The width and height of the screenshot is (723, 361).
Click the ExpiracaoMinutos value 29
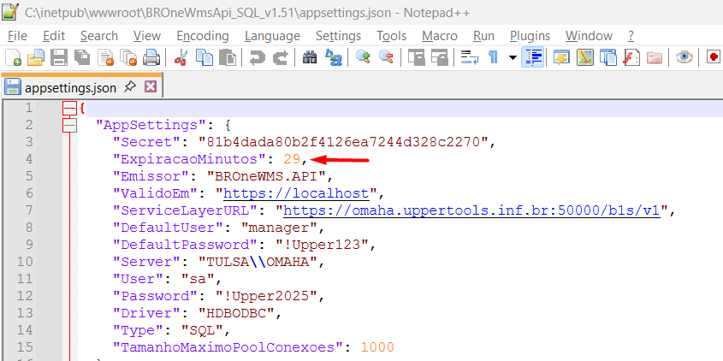coord(292,159)
